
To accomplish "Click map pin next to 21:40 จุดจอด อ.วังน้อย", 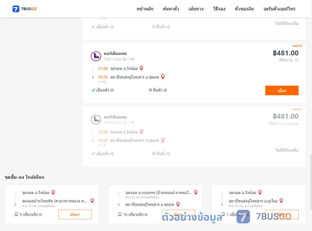I will point(142,68).
